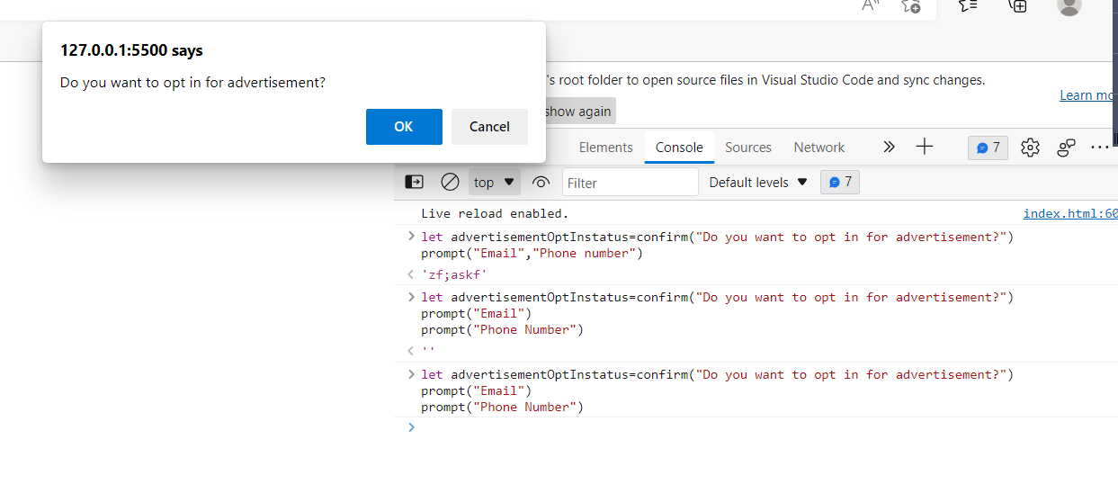Click the empty console prompt line
This screenshot has height=493, width=1118.
pyautogui.click(x=756, y=427)
